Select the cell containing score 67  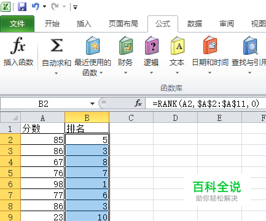42,161
